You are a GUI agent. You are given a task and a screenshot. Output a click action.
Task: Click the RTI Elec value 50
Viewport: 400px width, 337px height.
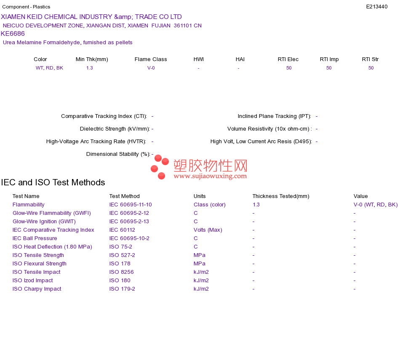point(289,68)
